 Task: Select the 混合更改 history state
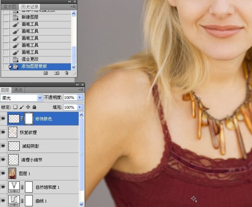[40, 59]
